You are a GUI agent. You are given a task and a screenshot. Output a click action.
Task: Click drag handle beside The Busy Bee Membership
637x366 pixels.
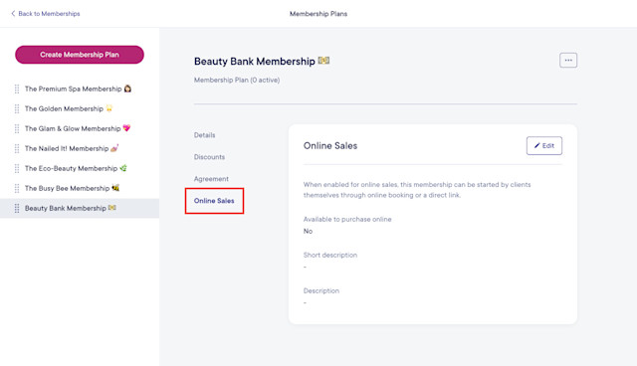(x=17, y=188)
